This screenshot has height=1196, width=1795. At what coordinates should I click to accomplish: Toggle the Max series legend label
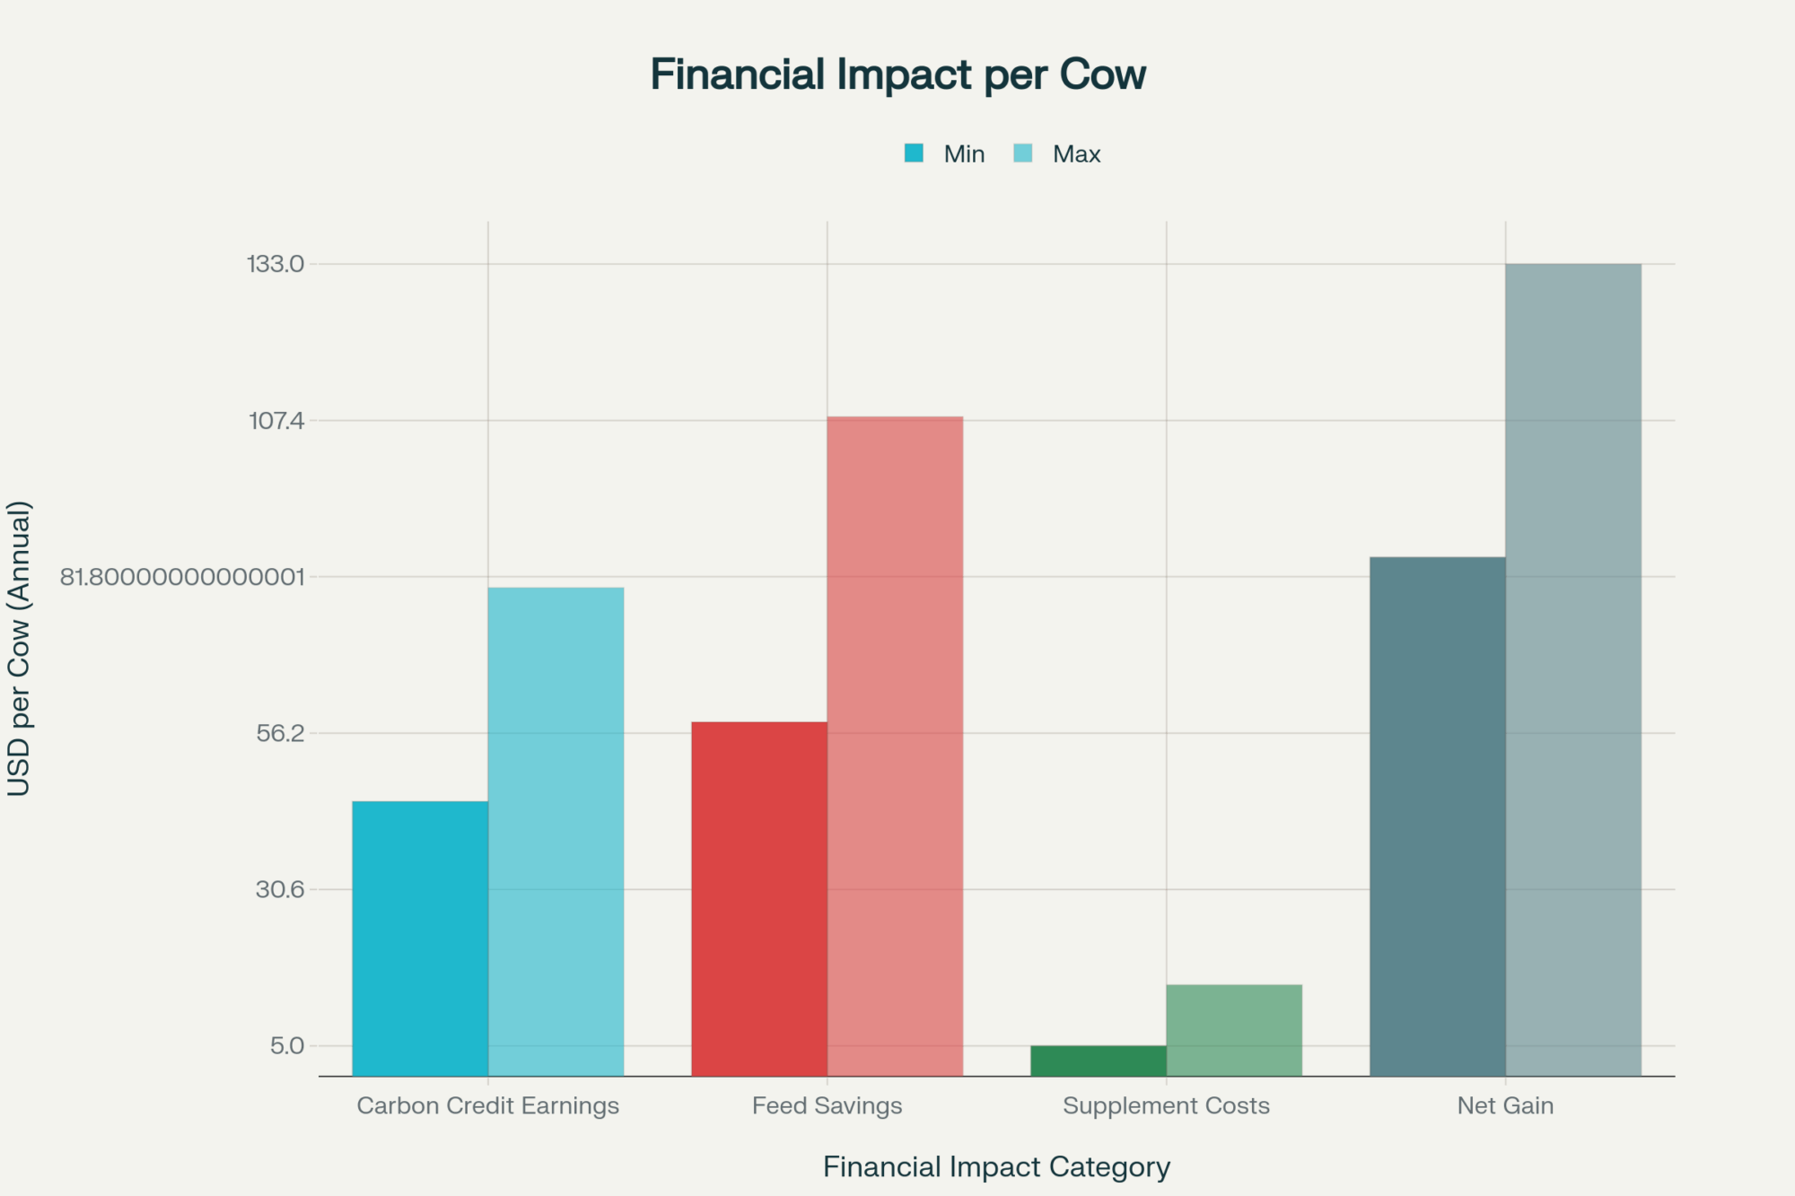1076,154
